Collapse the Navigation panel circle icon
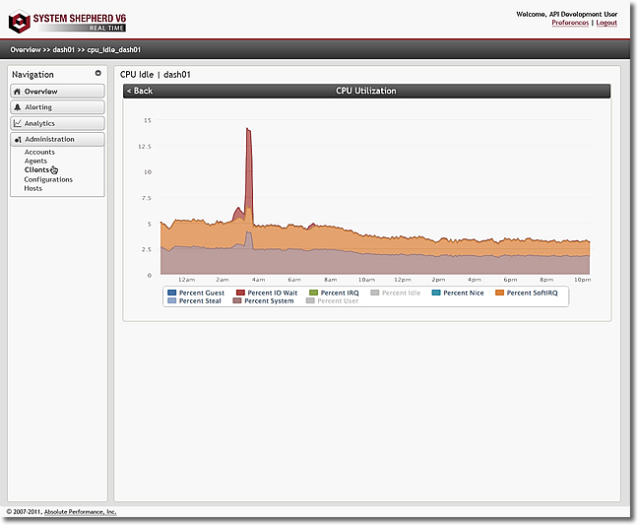The width and height of the screenshot is (638, 525). tap(98, 73)
